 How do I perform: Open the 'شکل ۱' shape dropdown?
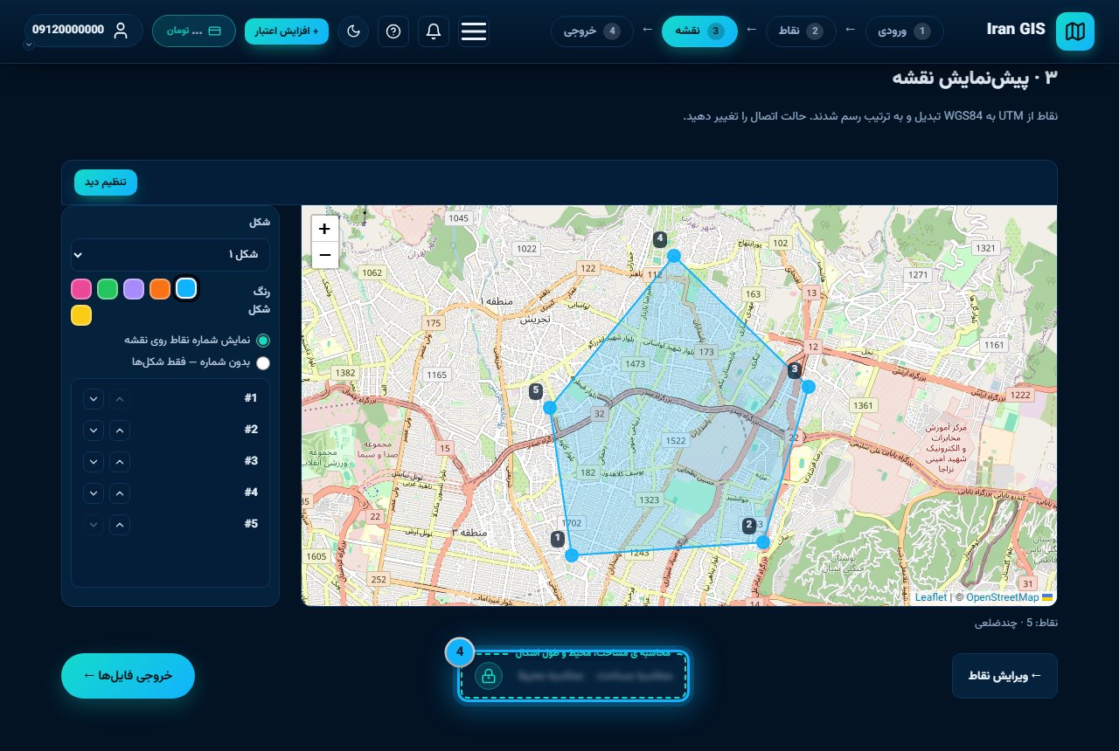[x=170, y=255]
